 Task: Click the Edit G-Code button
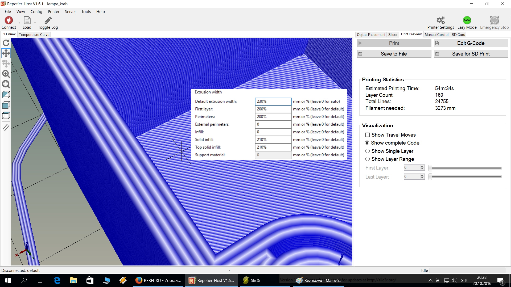coord(471,43)
